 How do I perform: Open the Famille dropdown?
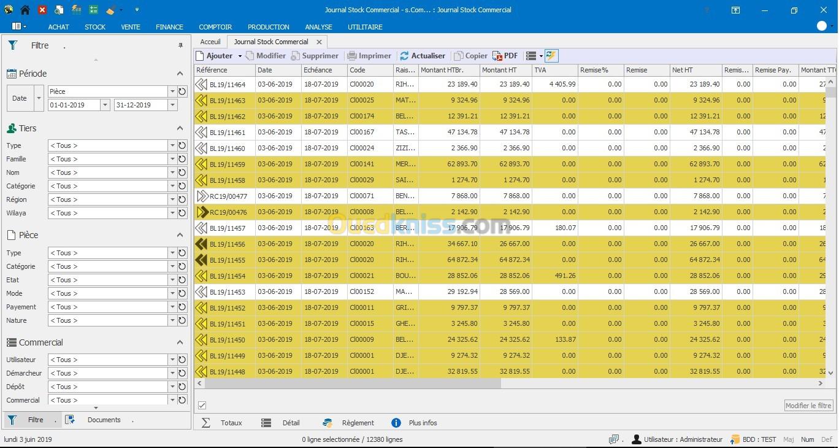[172, 159]
